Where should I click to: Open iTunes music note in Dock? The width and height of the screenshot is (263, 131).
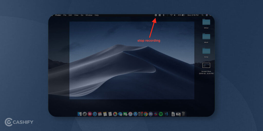130,114
